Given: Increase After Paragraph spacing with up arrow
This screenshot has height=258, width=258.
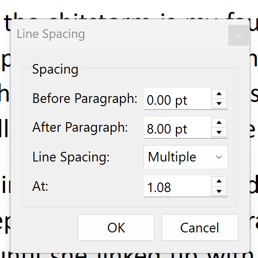Looking at the screenshot, I should pyautogui.click(x=219, y=123).
